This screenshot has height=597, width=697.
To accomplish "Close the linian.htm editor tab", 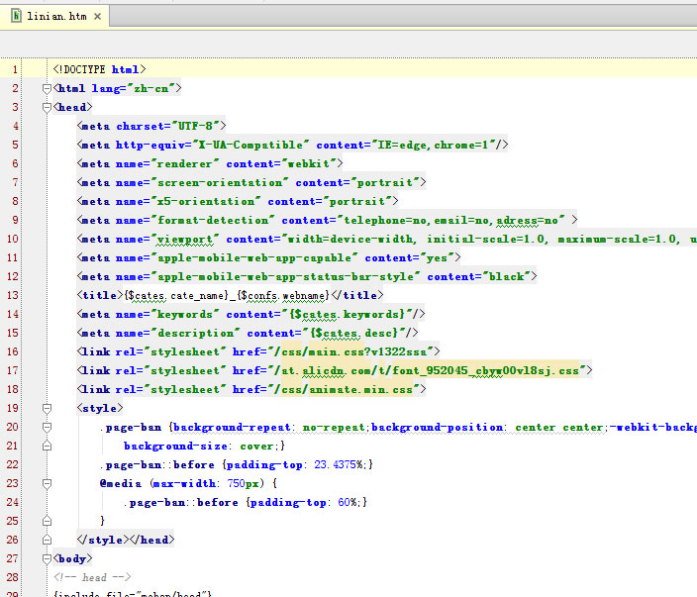I will [x=97, y=17].
